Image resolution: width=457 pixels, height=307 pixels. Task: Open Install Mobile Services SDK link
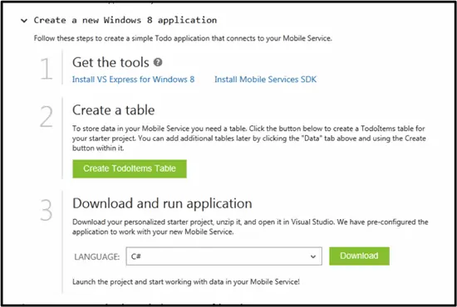pos(266,80)
